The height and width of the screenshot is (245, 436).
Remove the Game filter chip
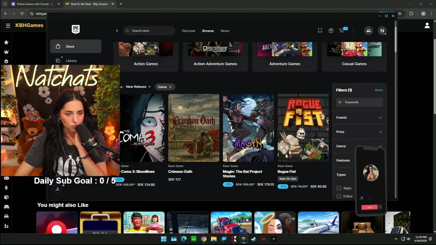click(x=170, y=87)
